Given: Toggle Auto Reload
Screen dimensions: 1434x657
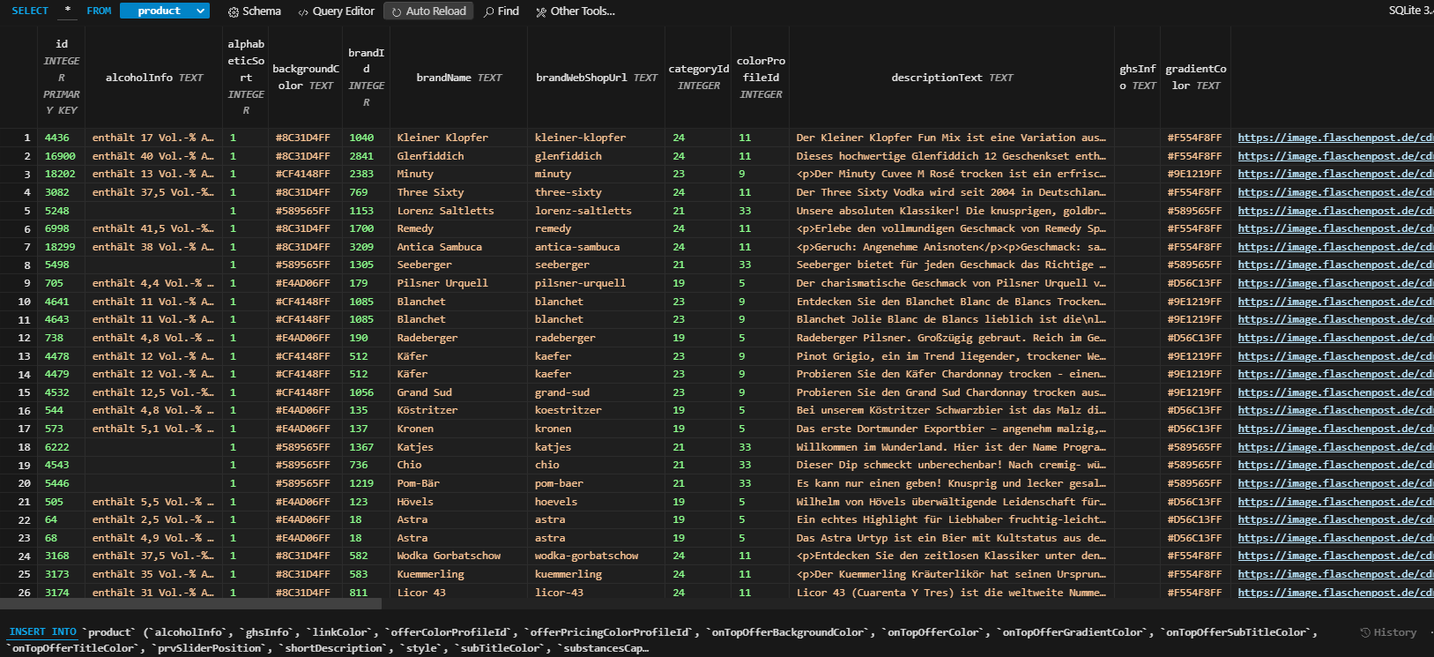Looking at the screenshot, I should coord(428,11).
